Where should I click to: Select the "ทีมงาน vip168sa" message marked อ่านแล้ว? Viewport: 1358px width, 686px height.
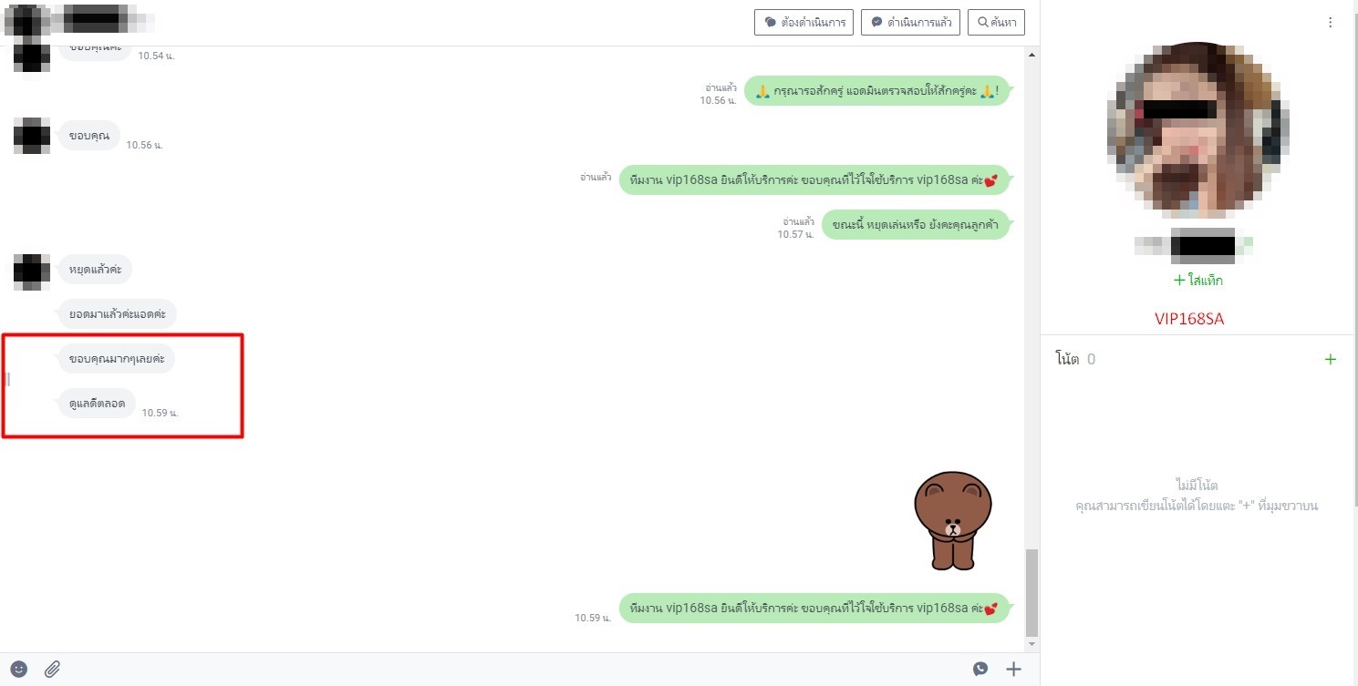pyautogui.click(x=814, y=179)
